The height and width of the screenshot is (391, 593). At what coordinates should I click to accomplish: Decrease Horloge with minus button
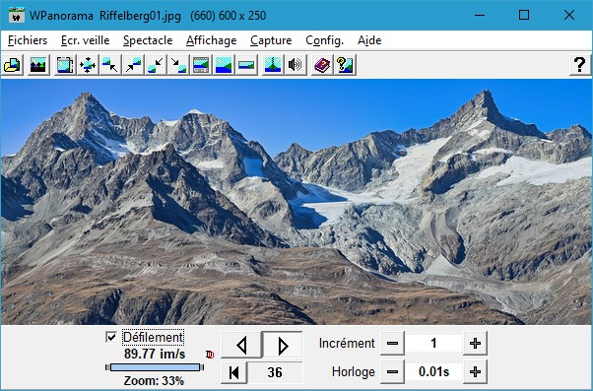tap(393, 371)
